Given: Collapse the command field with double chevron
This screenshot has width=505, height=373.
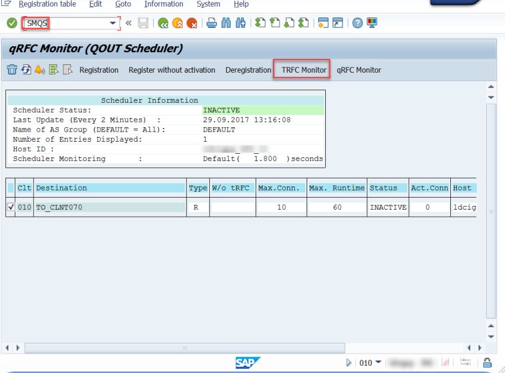Looking at the screenshot, I should point(128,23).
